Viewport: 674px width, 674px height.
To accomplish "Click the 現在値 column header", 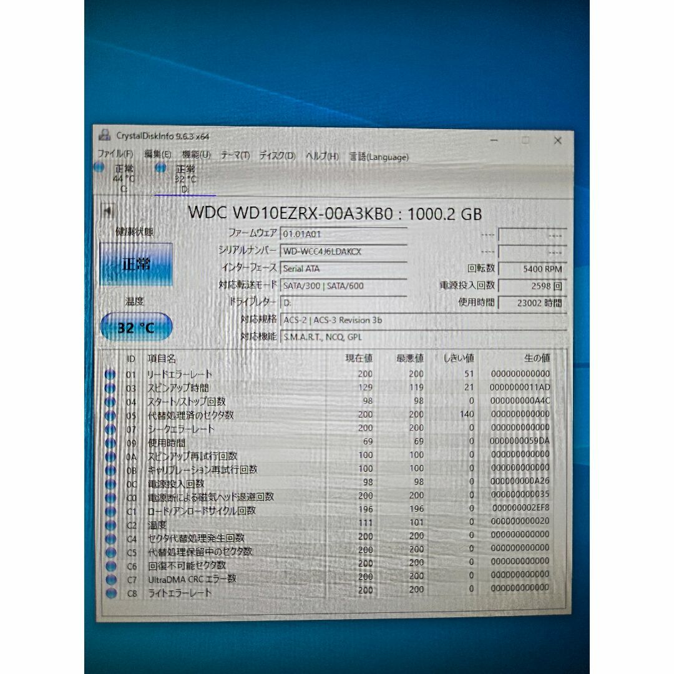I will [x=359, y=358].
